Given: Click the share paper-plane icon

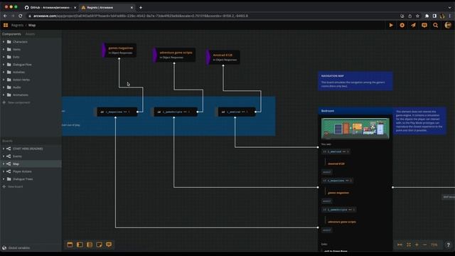Looking at the screenshot, I should [x=413, y=26].
